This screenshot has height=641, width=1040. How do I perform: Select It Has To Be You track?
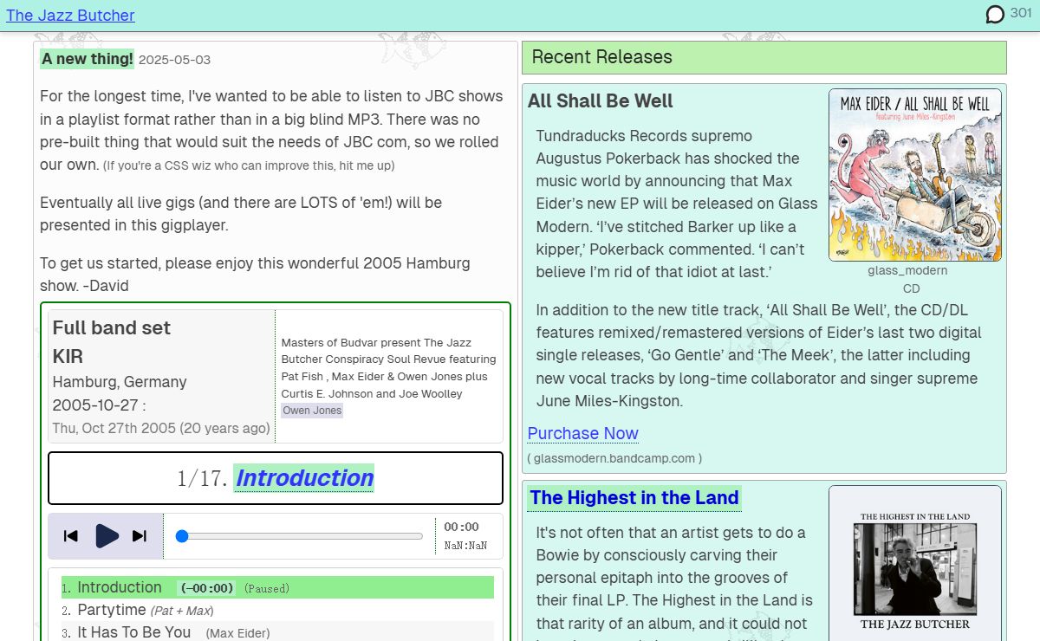click(277, 632)
